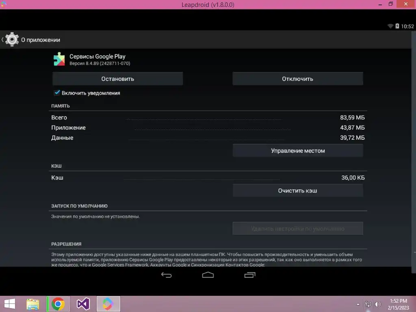416x312 pixels.
Task: Click the Отключить button
Action: tap(298, 78)
